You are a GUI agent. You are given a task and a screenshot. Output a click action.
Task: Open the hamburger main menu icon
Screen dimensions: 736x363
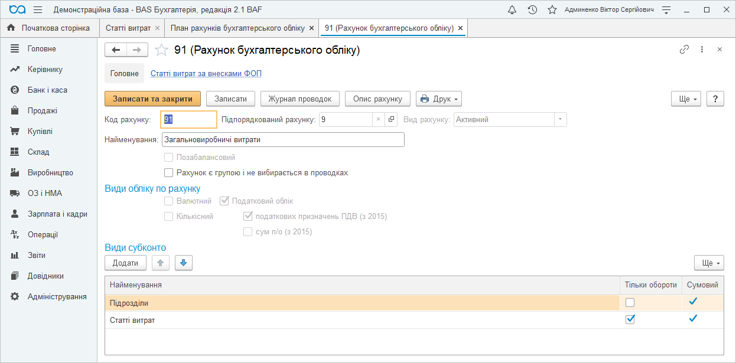click(38, 10)
